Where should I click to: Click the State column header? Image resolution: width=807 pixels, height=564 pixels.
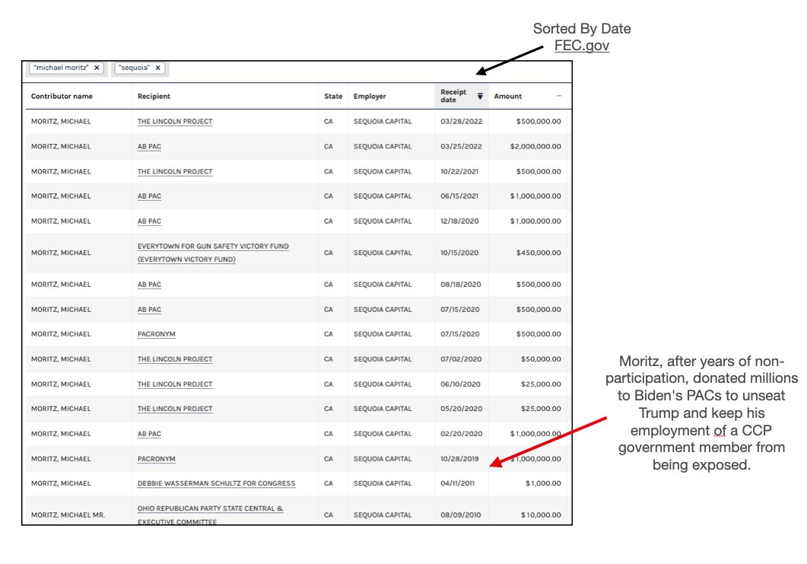pos(333,97)
